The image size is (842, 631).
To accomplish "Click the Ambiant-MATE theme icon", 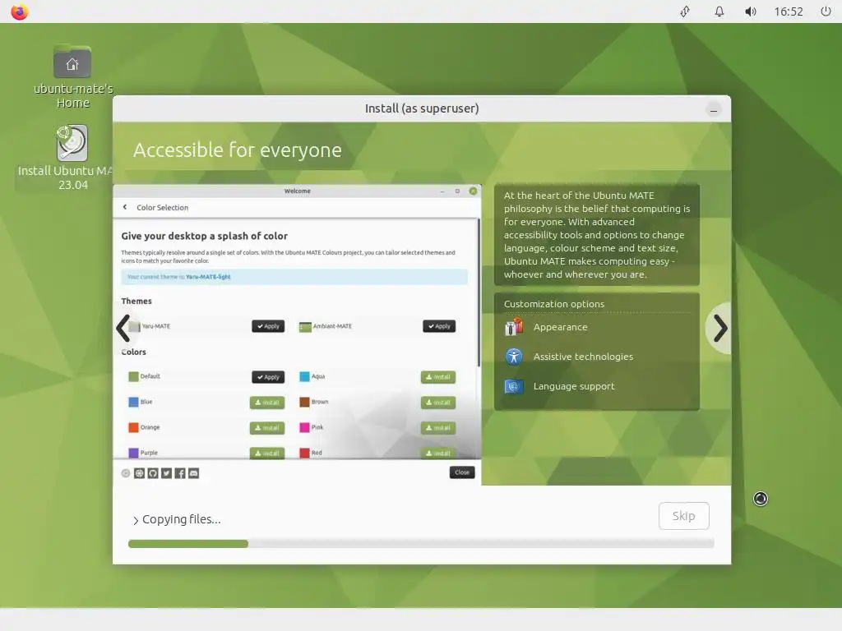I will point(305,326).
